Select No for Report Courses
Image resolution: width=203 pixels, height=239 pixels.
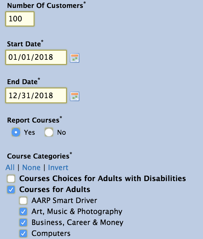click(49, 132)
